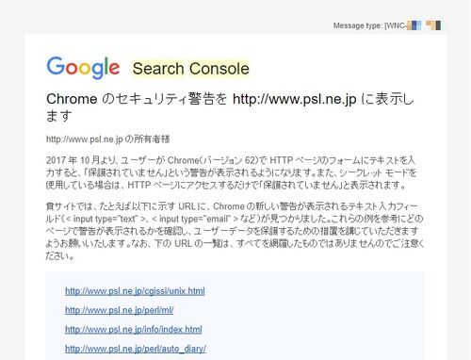Click the Google logo
The width and height of the screenshot is (471, 360).
[x=83, y=68]
